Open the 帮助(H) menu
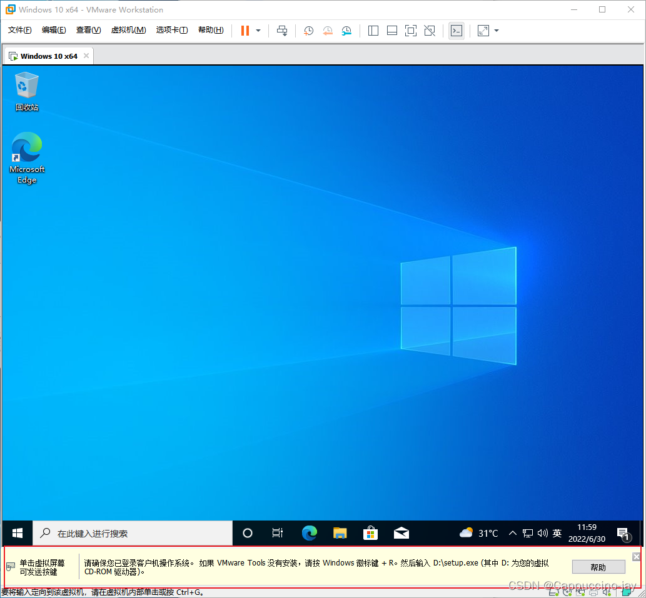Screen dimensions: 646x598 click(211, 30)
